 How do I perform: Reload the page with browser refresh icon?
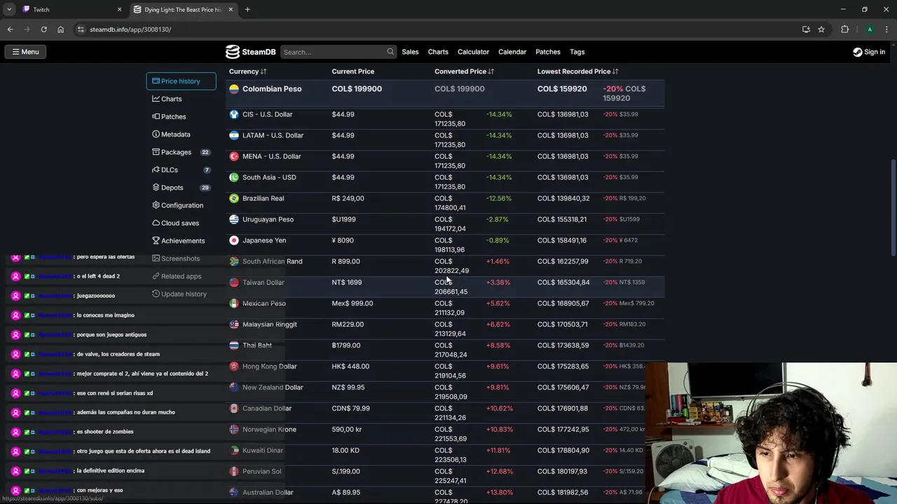click(x=43, y=29)
